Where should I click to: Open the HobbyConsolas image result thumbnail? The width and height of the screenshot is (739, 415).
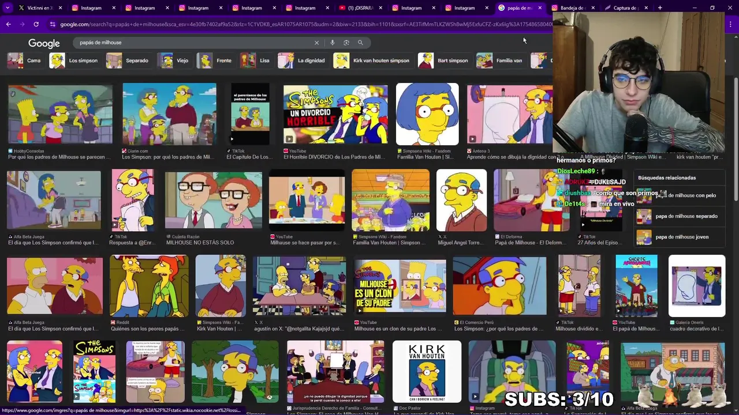pos(60,114)
